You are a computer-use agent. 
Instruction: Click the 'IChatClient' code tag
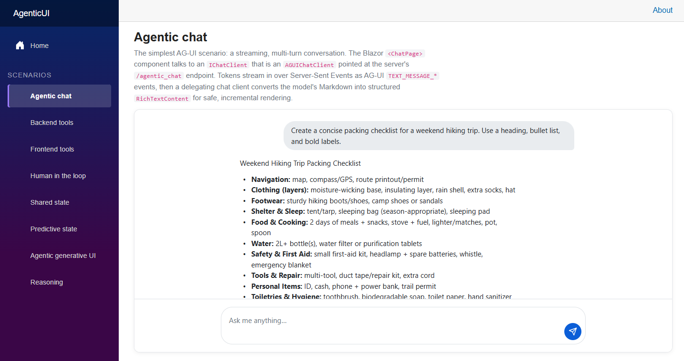(228, 65)
